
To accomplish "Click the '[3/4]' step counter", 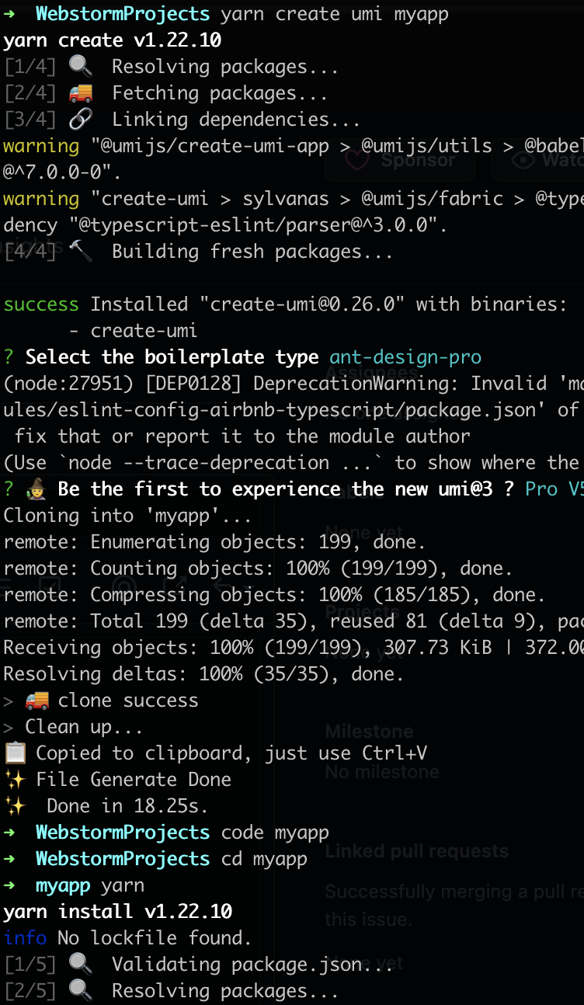I will (30, 120).
